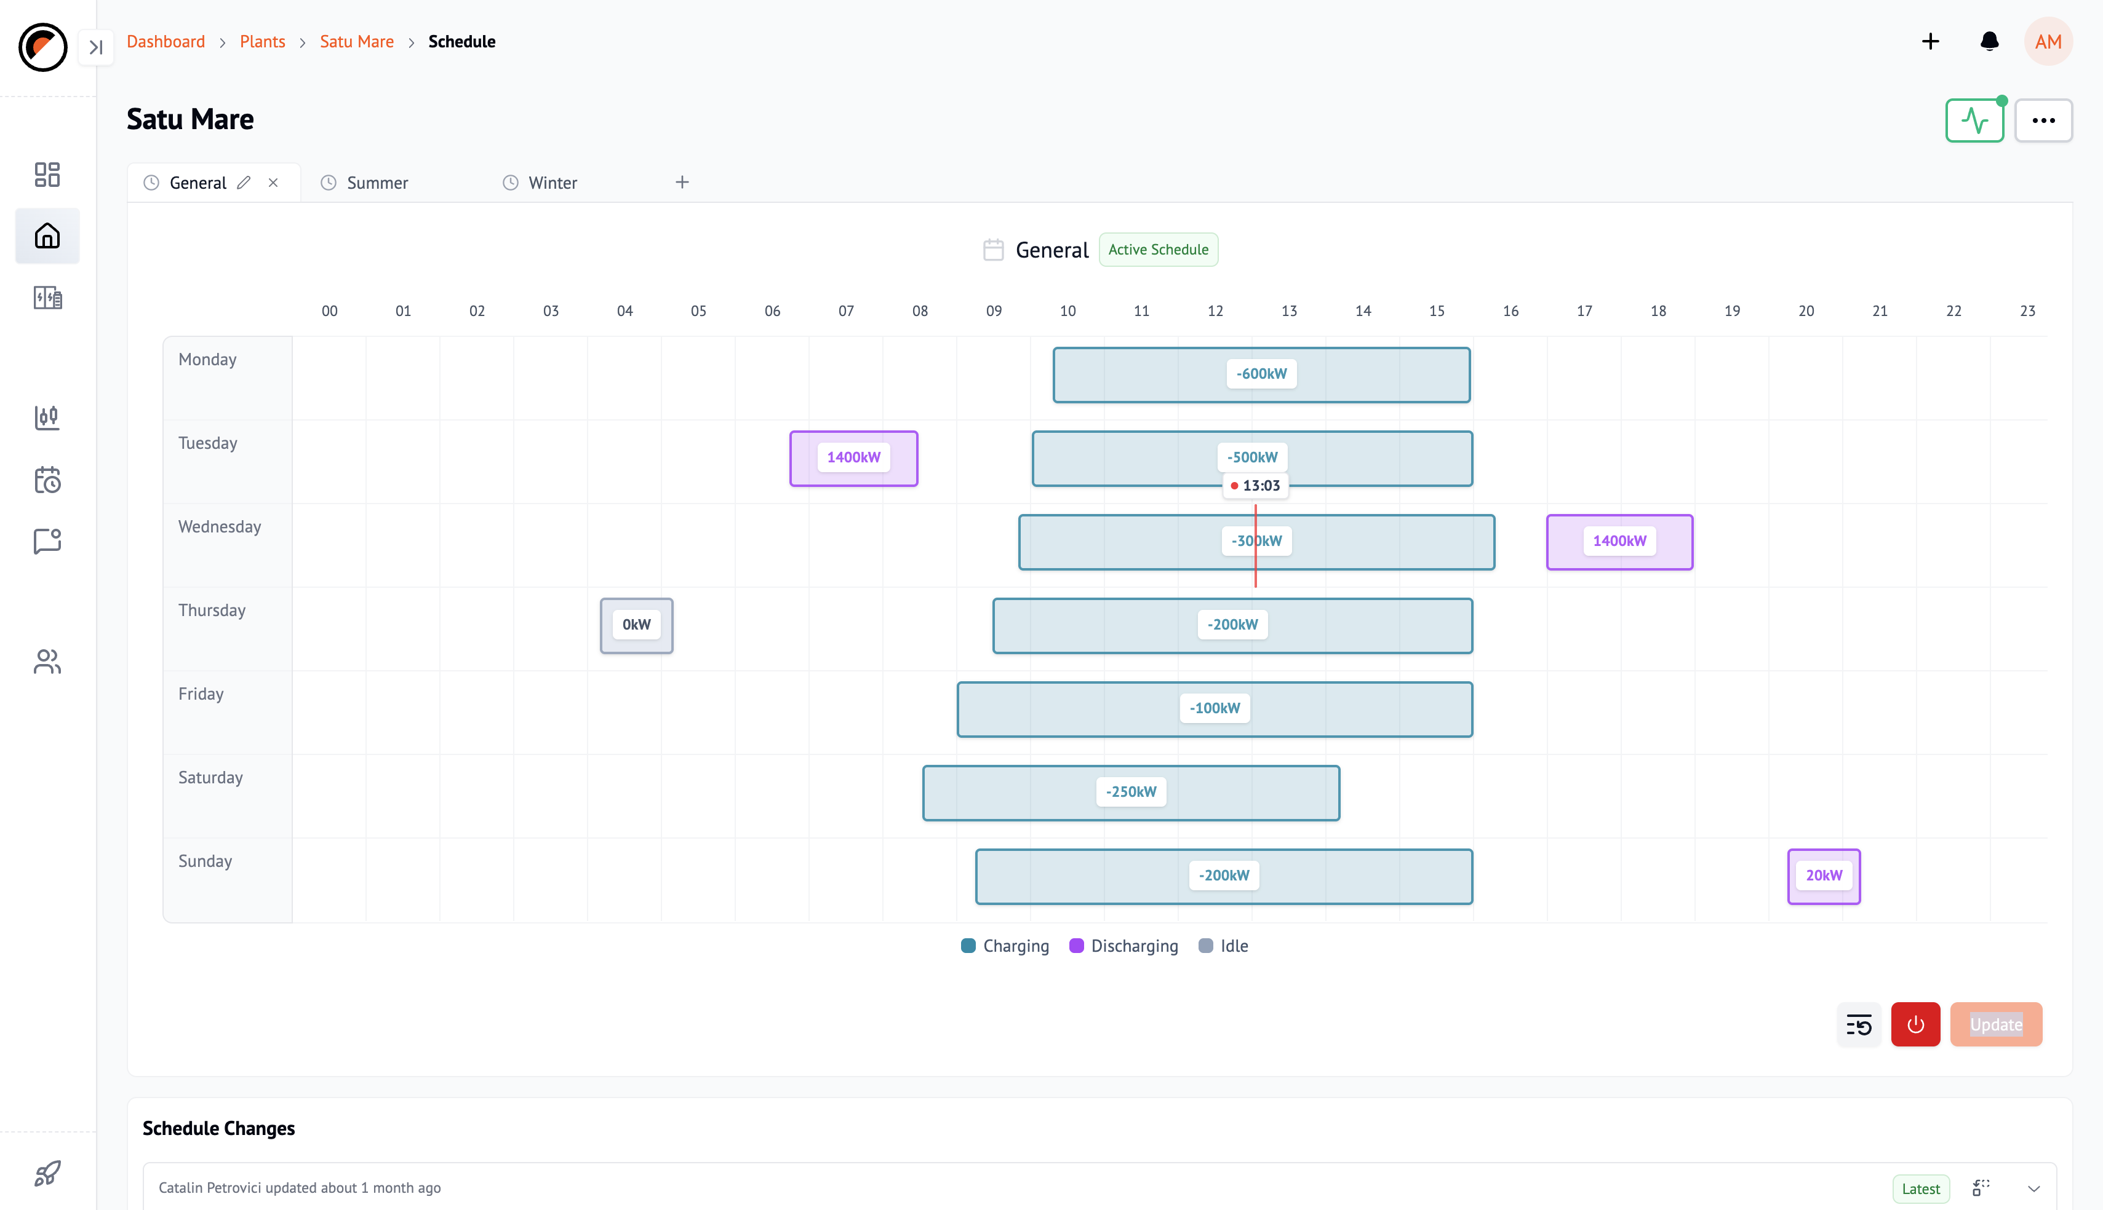The width and height of the screenshot is (2103, 1210).
Task: Select Monday's -600kW charging block
Action: point(1261,375)
